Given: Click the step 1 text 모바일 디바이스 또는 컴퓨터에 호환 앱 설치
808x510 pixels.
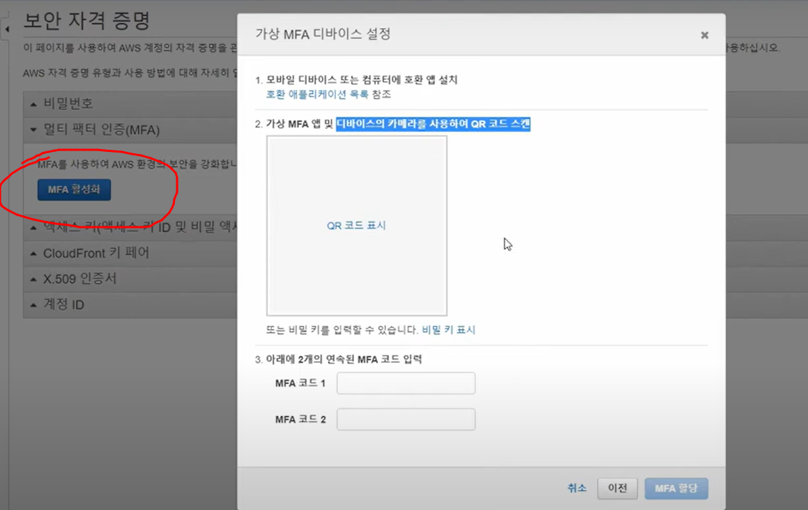Looking at the screenshot, I should click(x=362, y=80).
